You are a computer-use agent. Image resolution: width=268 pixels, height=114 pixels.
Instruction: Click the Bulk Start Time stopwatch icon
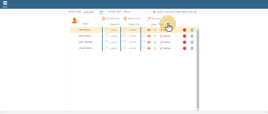103,19
